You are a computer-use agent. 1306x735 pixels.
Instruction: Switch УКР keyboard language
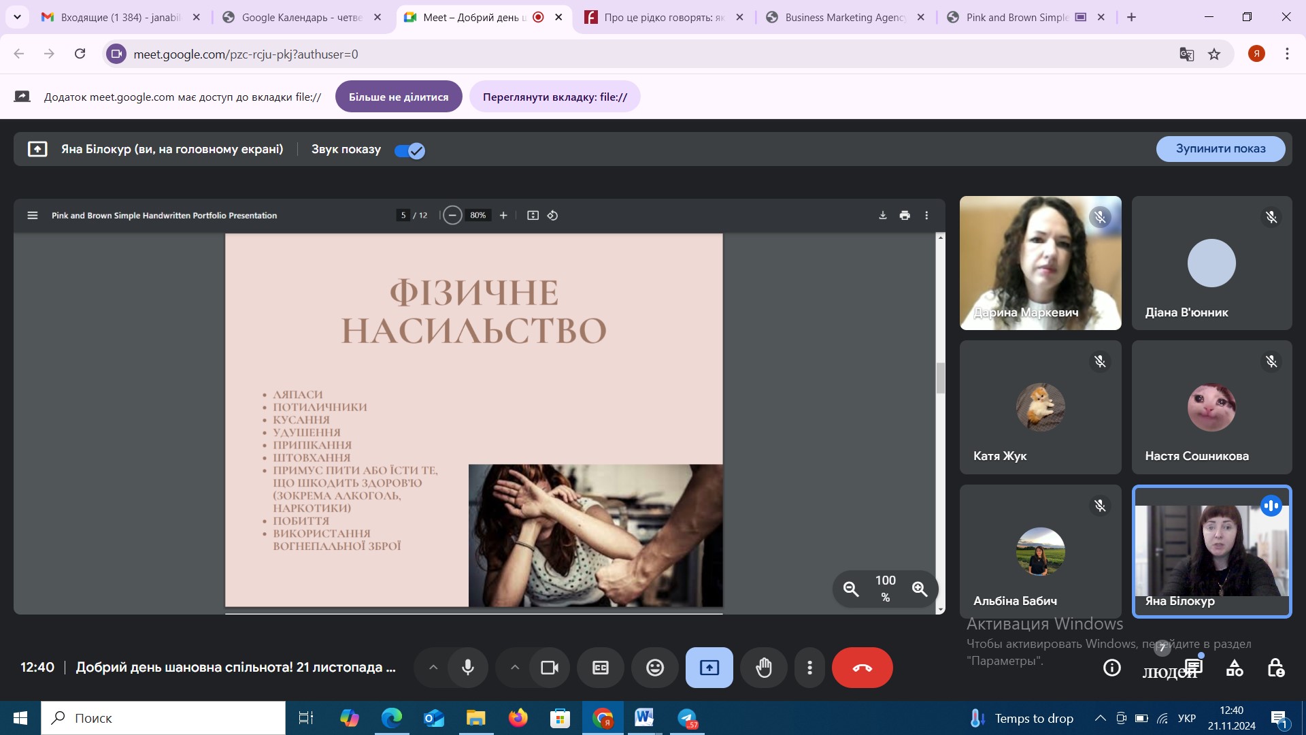(x=1187, y=718)
